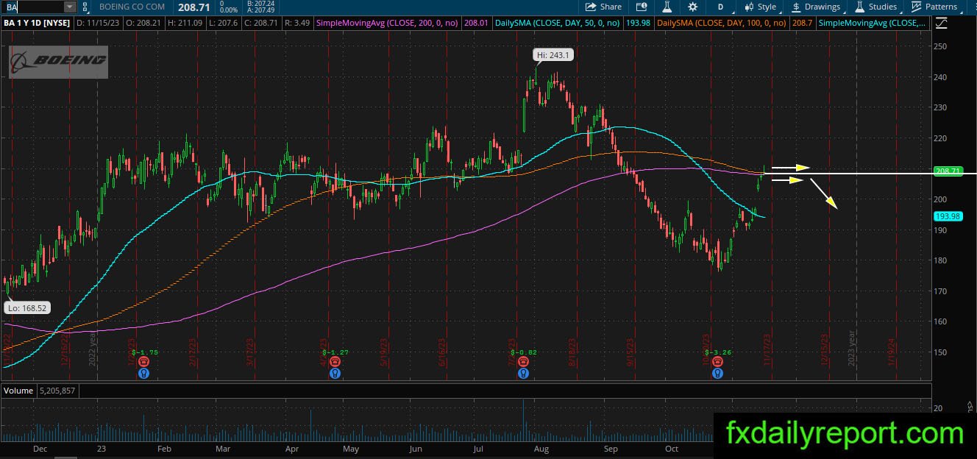Click the 5,205,857 volume value

coord(56,391)
